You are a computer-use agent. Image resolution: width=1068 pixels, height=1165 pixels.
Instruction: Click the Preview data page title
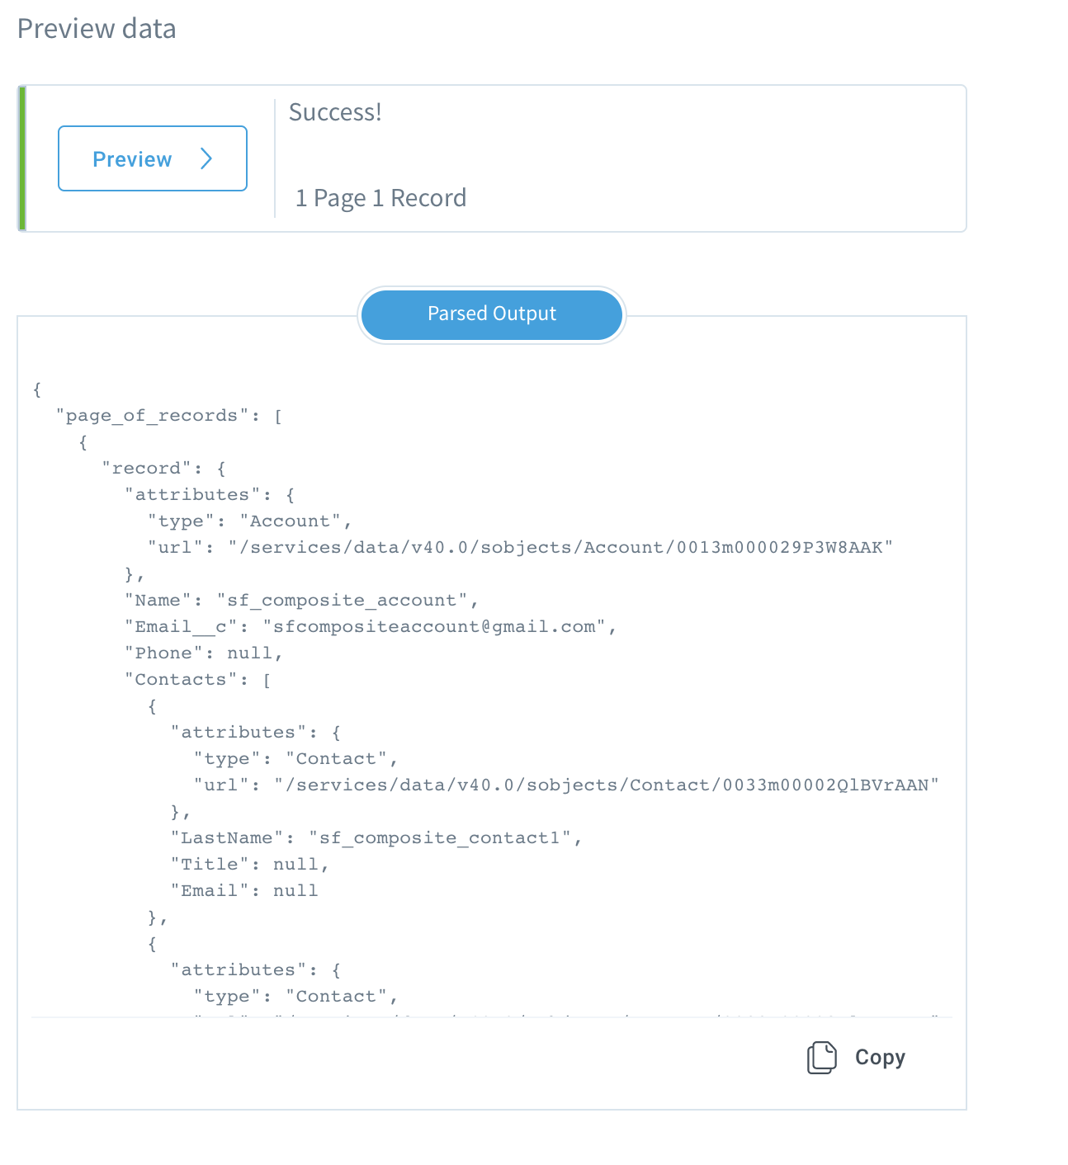[98, 29]
